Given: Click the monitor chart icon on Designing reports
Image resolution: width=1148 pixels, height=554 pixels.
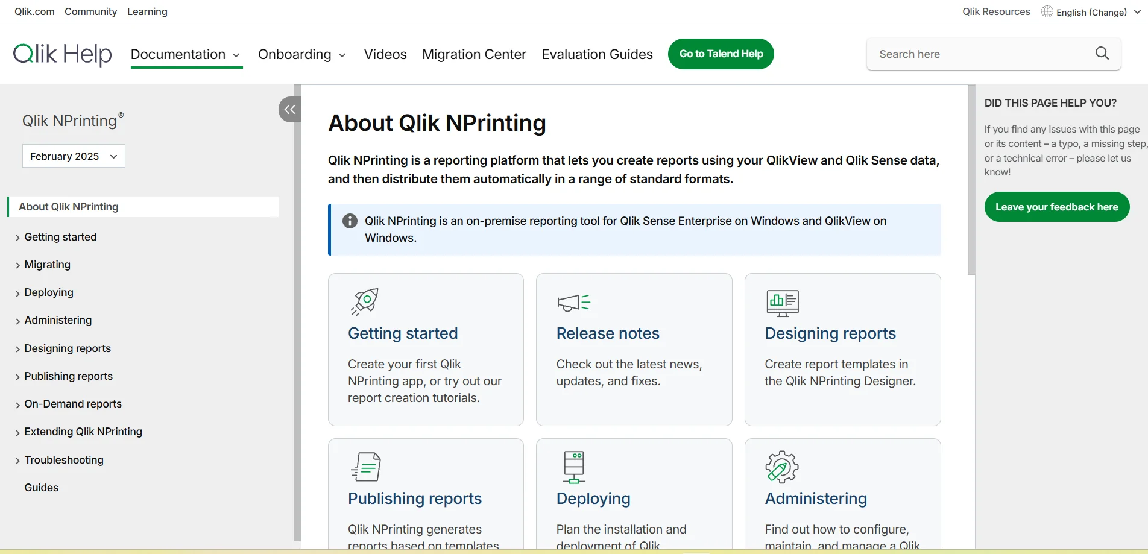Looking at the screenshot, I should (x=783, y=303).
